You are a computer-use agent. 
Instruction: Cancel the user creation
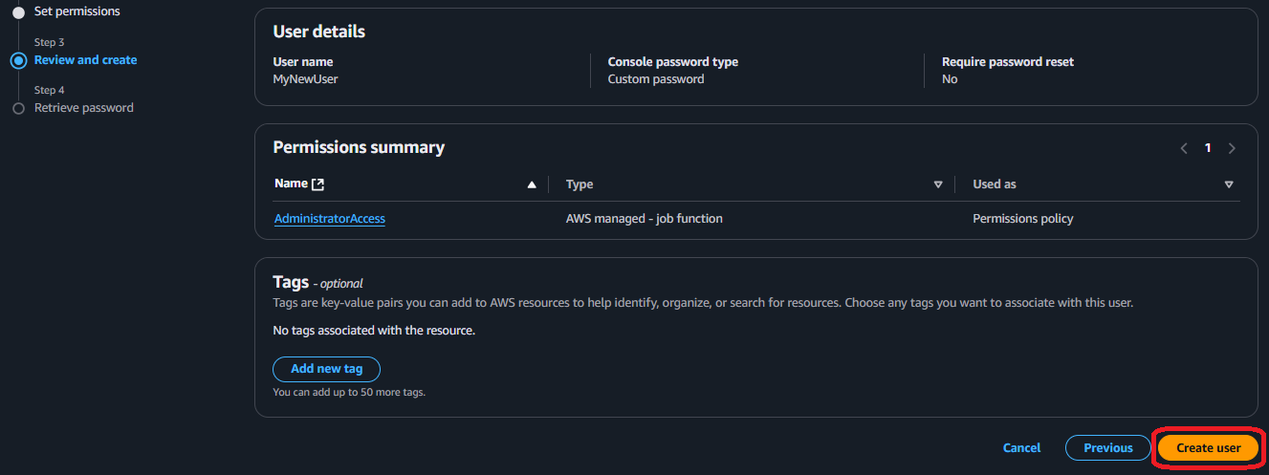pyautogui.click(x=1021, y=448)
